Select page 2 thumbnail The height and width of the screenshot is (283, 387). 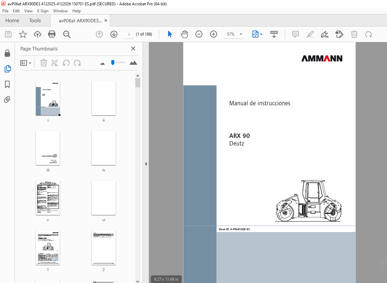[x=104, y=248]
